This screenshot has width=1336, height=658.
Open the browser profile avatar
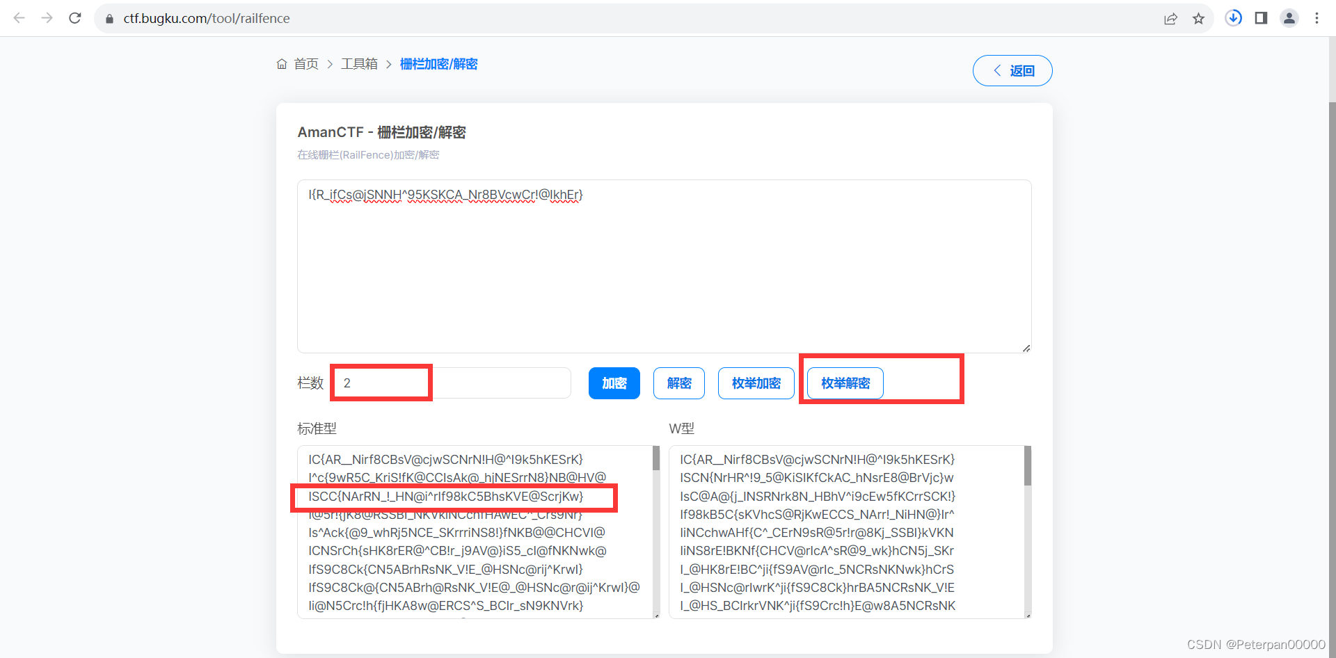tap(1289, 18)
